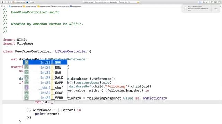222x124 pixels.
Task: Click the "Following" string literal
Action: click(116, 86)
